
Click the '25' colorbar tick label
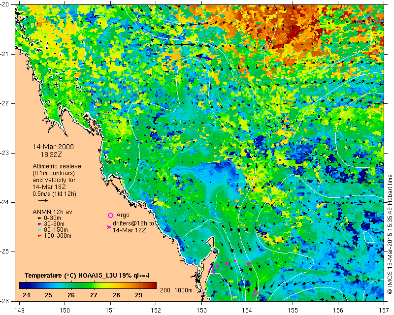click(x=48, y=295)
